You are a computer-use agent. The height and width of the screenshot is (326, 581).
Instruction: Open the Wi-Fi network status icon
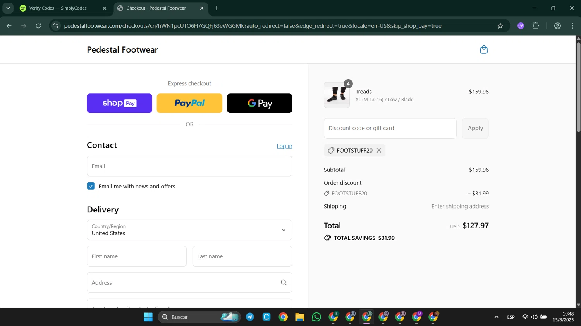pyautogui.click(x=525, y=317)
